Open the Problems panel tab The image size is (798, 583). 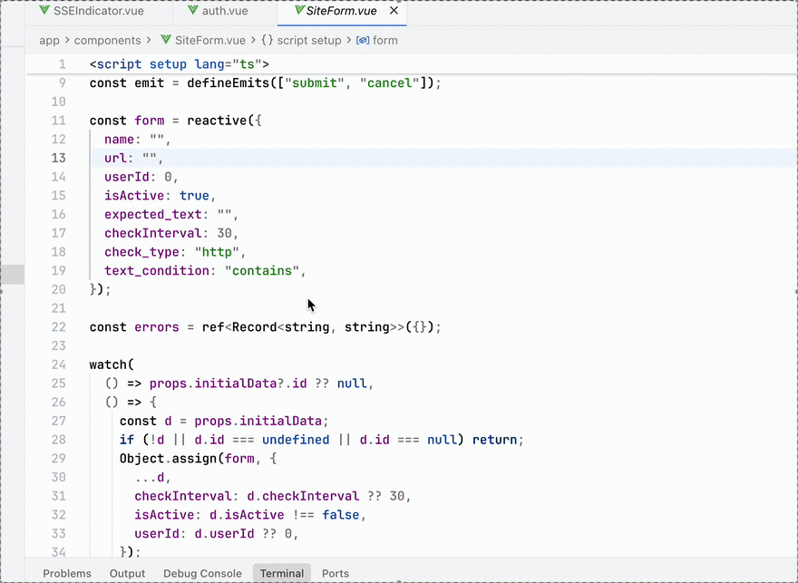[67, 573]
